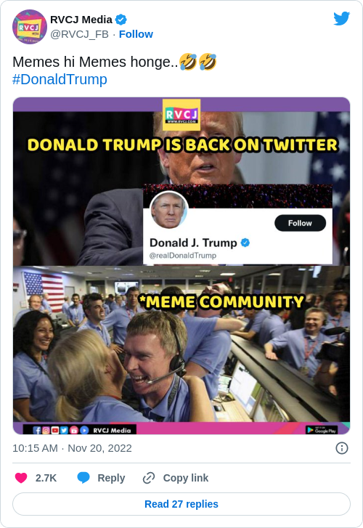This screenshot has width=363, height=528.
Task: Click the RVCJ yellow logo atop meme image
Action: point(181,115)
